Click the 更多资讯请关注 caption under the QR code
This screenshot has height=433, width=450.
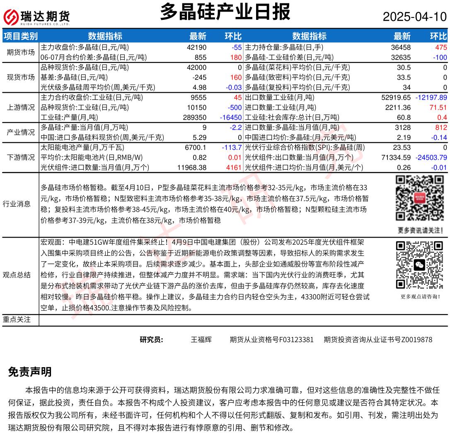coord(420,230)
